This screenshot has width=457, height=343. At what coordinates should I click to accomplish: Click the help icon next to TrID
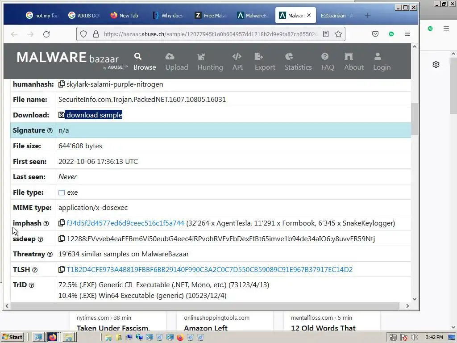coord(32,285)
